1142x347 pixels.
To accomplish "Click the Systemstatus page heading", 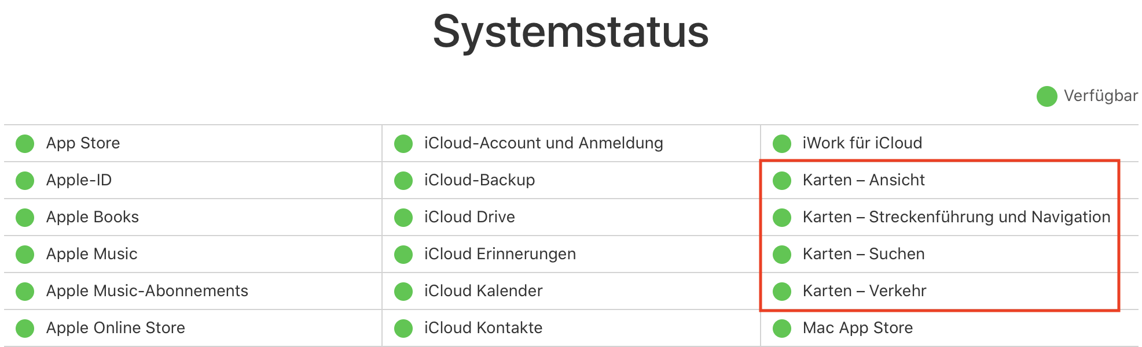I will 571,33.
